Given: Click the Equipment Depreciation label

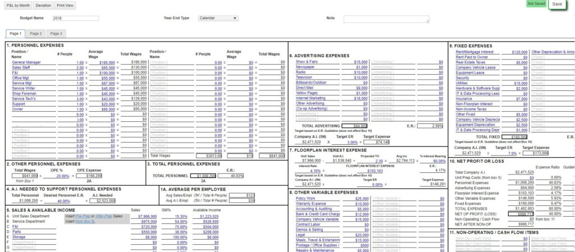Looking at the screenshot, I should [478, 125].
